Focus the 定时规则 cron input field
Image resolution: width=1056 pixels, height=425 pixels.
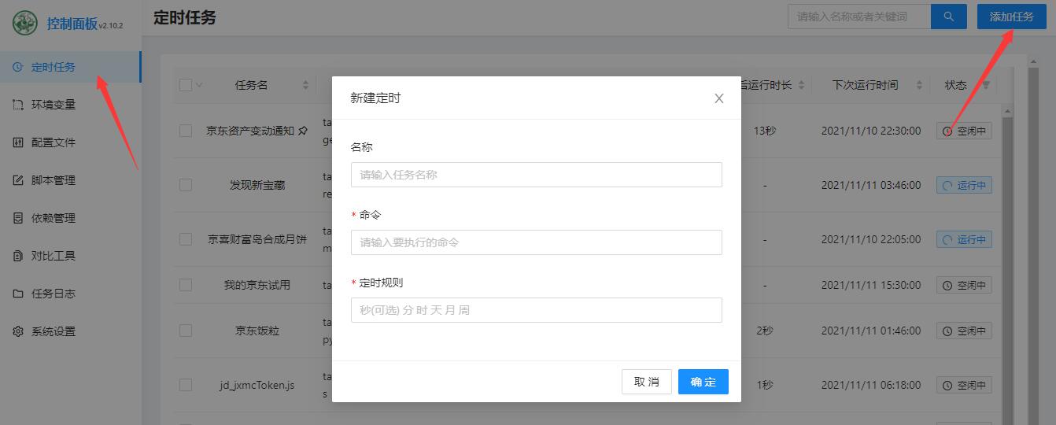[x=536, y=310]
